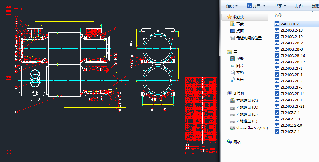Click the 桌面 desktop icon
The image size is (319, 162).
232,31
